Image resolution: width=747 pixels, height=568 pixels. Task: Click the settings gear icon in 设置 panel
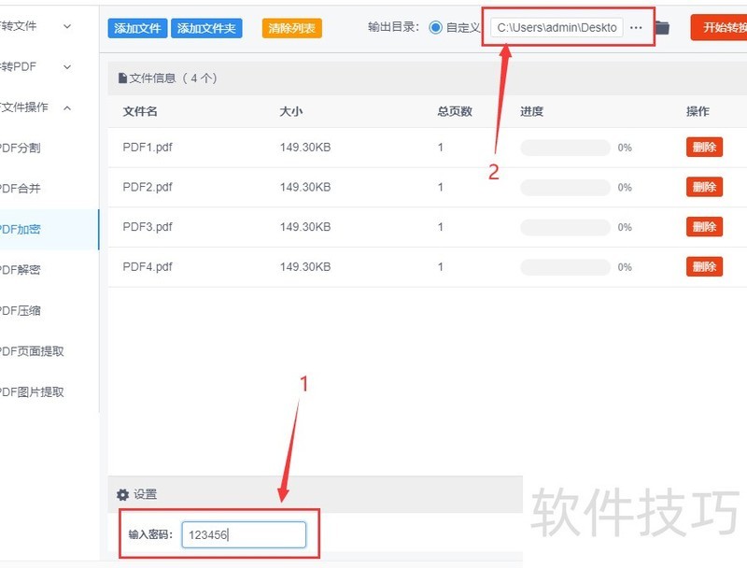[x=121, y=495]
